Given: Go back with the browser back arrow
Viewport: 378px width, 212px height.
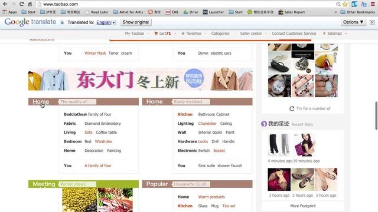Looking at the screenshot, I should point(5,4).
